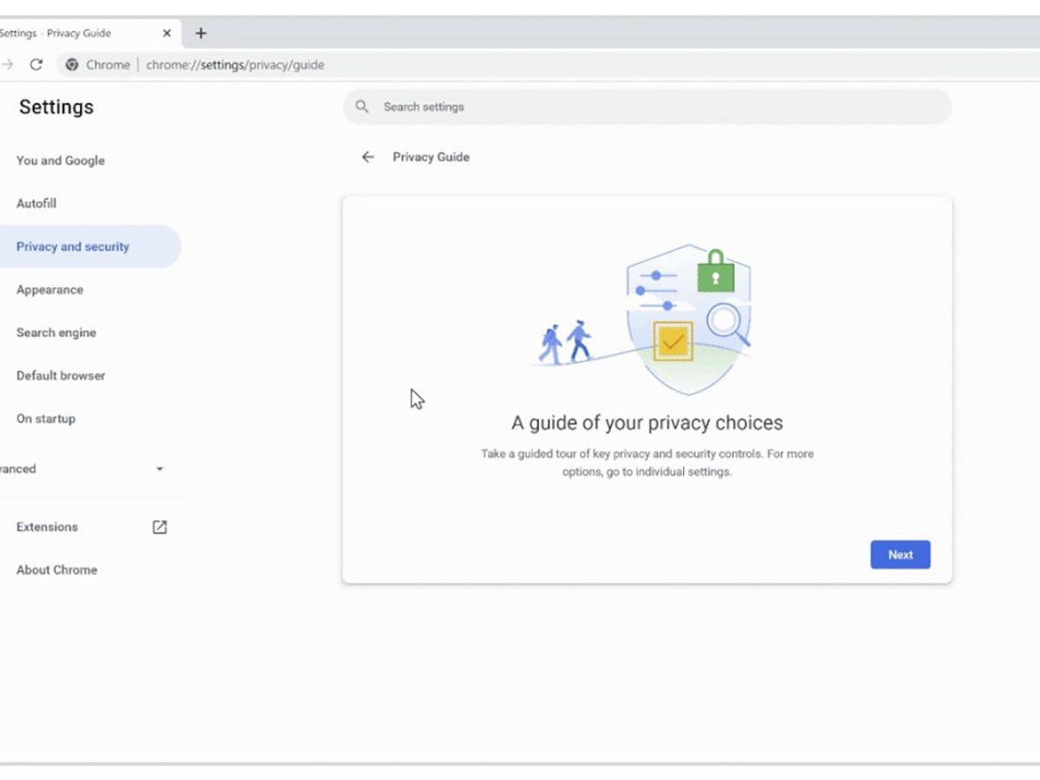The image size is (1040, 780).
Task: Go to Privacy and security section
Action: 73,247
